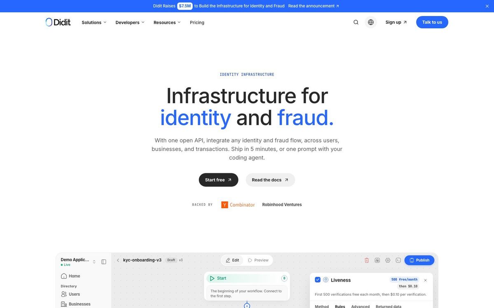Viewport: 494px width, 308px height.
Task: Go to the Pricing page
Action: 197,23
